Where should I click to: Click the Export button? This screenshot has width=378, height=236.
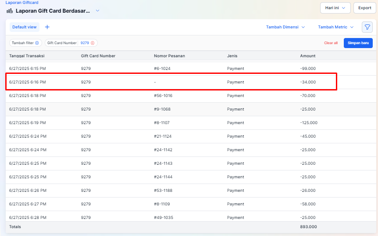364,8
